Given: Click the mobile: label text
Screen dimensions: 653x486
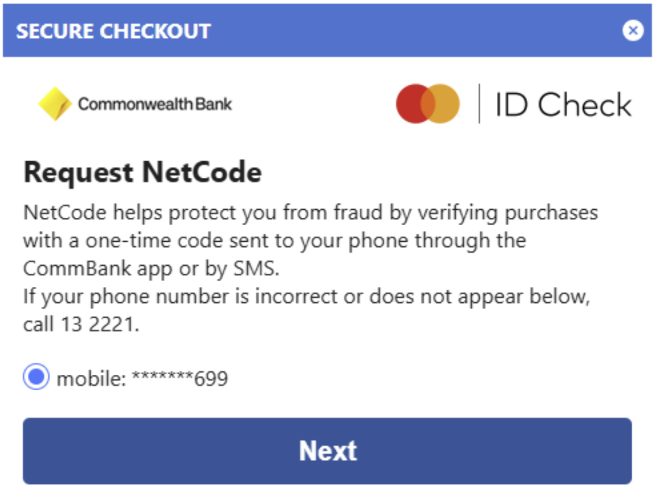Looking at the screenshot, I should (91, 379).
